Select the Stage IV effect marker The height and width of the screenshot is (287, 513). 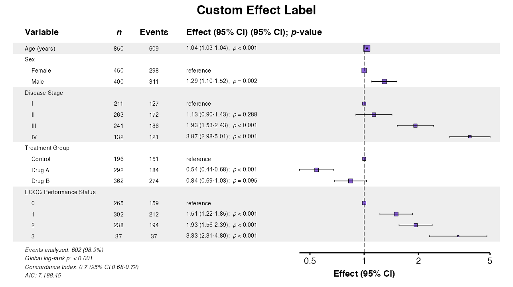point(470,137)
